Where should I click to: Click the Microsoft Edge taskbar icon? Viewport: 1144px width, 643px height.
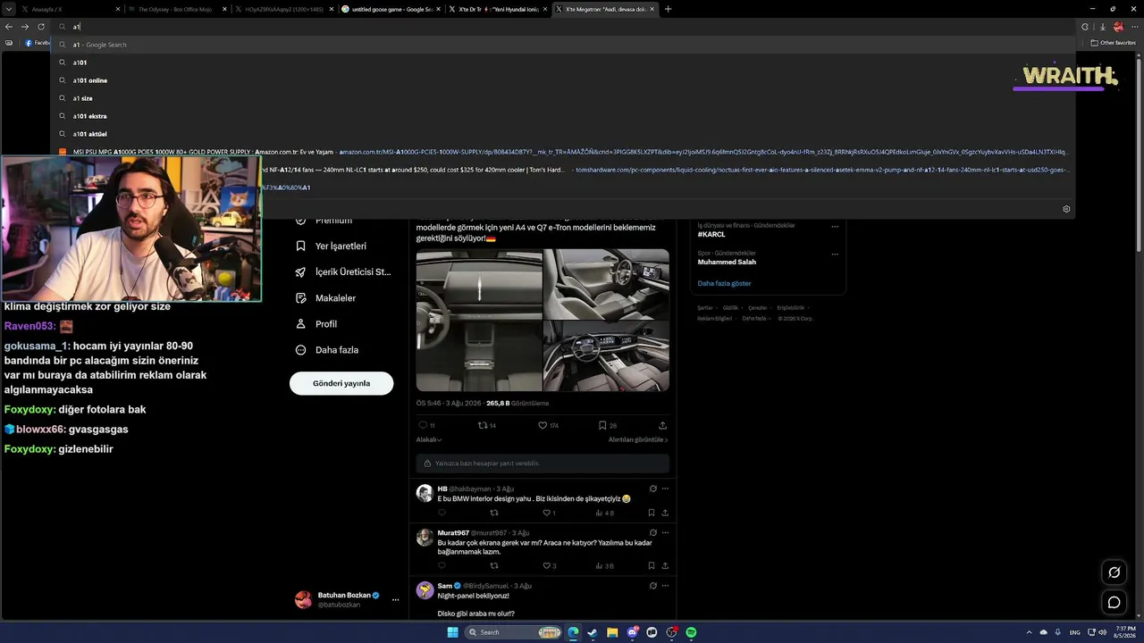573,632
